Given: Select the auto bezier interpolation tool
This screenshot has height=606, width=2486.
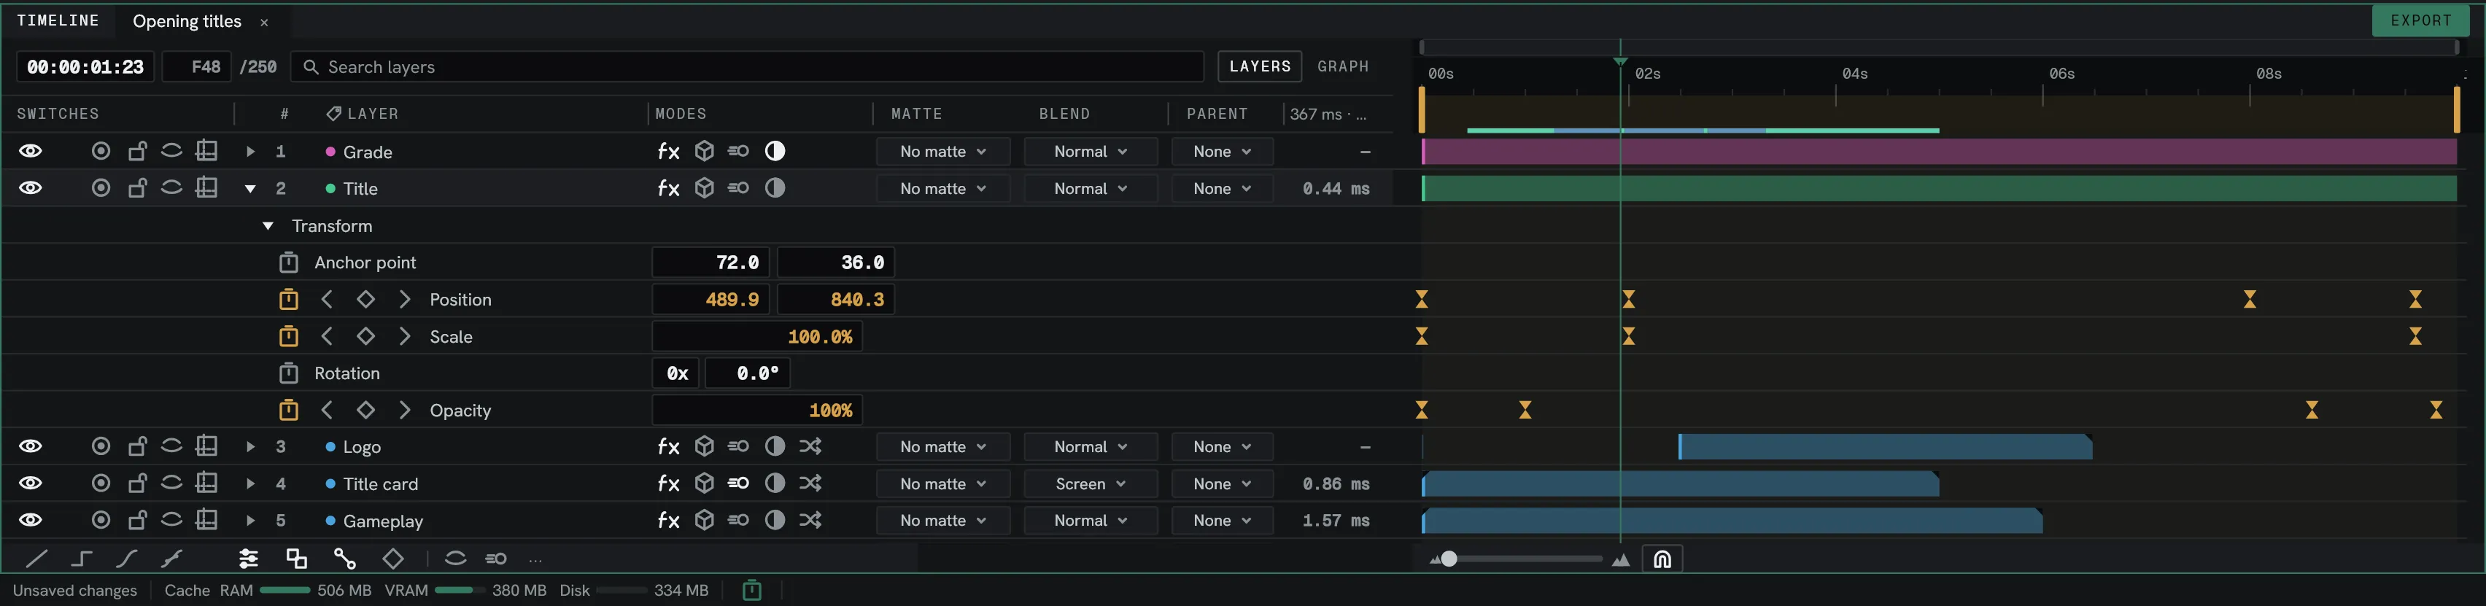Looking at the screenshot, I should point(171,558).
